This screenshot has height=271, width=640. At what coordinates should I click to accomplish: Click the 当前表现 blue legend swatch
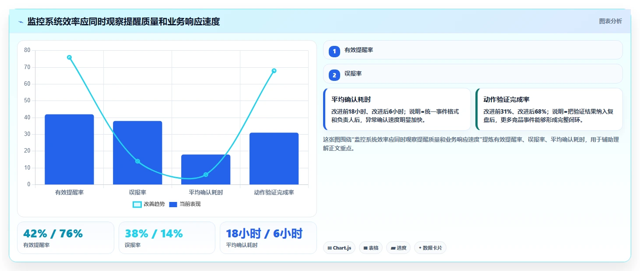pyautogui.click(x=173, y=205)
